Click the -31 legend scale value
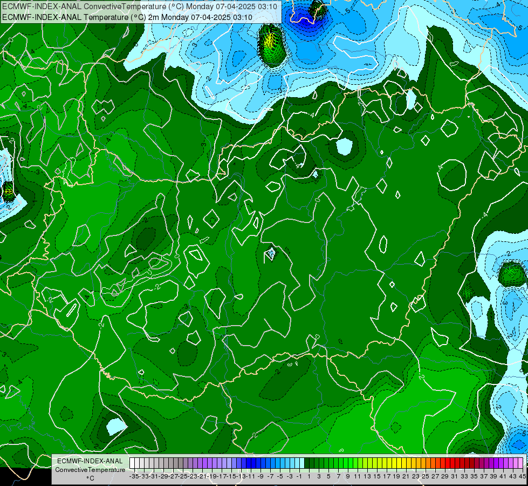 click(x=154, y=476)
